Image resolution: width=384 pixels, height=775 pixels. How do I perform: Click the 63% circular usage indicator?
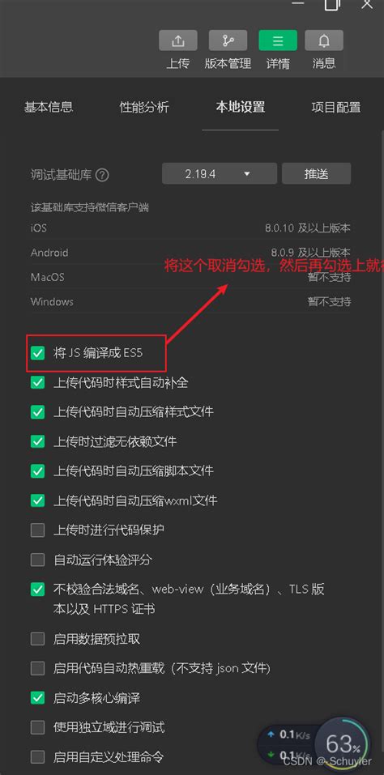(342, 743)
